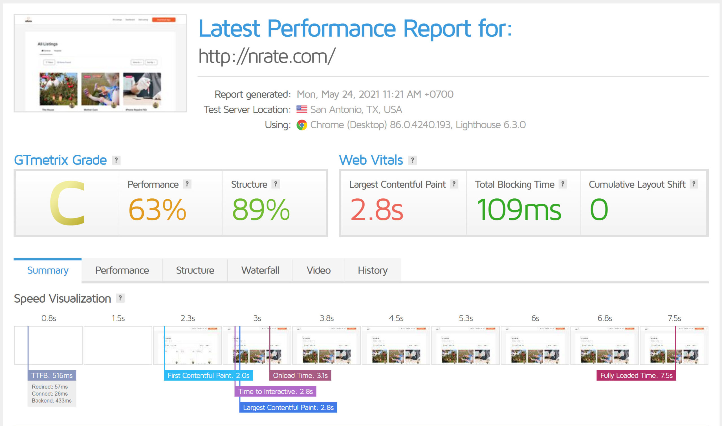This screenshot has width=722, height=426.
Task: Click the Connect: 26ms entry
Action: click(x=50, y=394)
